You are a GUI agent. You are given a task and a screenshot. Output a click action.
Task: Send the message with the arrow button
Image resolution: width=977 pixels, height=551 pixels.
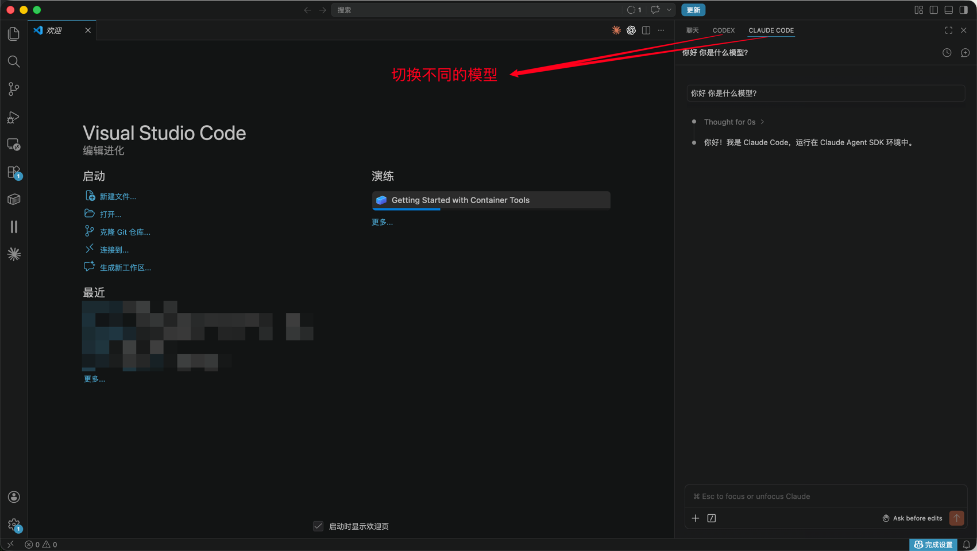coord(957,518)
